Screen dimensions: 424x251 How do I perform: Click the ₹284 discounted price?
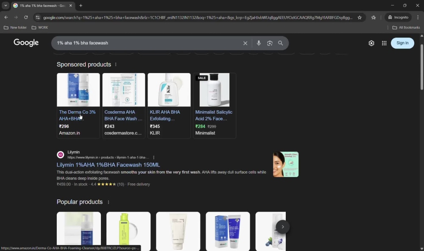tap(200, 126)
